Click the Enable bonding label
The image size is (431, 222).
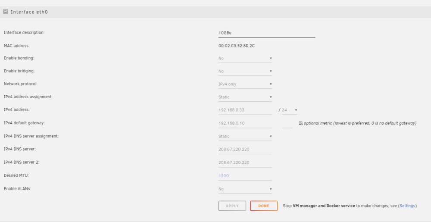point(19,58)
